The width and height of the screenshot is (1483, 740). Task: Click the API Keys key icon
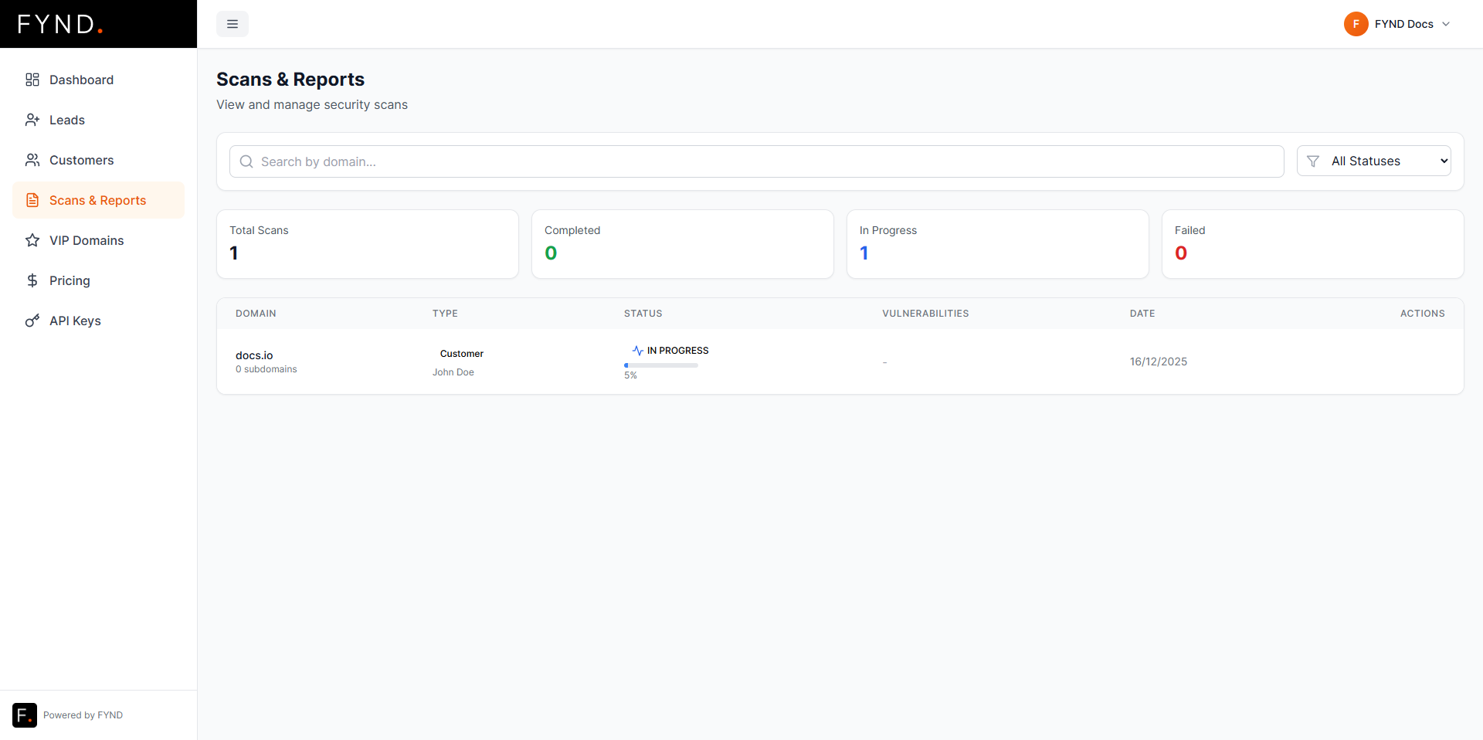tap(32, 321)
